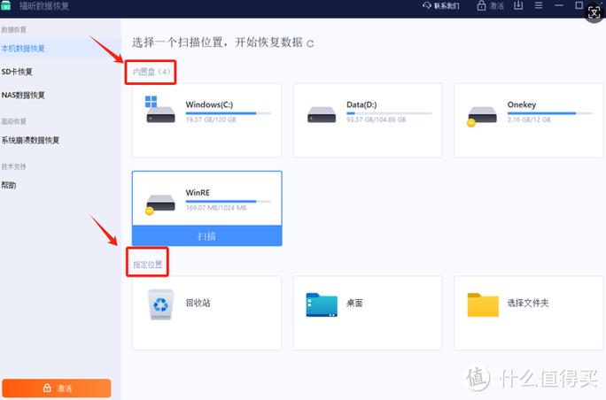Click the WinRE drive icon
Screen dimensions: 606x400
tap(160, 204)
